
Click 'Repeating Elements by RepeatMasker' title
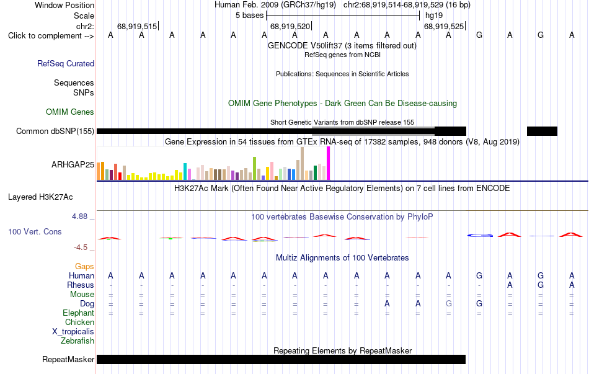[x=343, y=350]
